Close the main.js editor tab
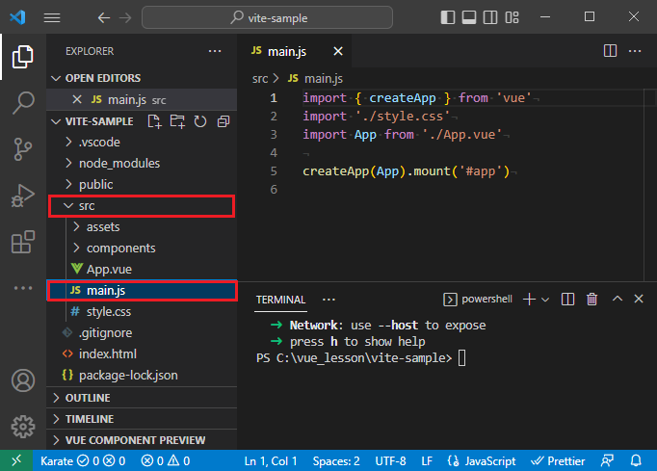The width and height of the screenshot is (657, 471). click(x=338, y=51)
